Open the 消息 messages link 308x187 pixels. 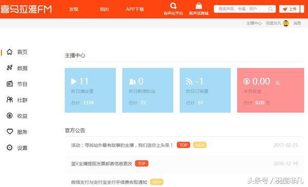tap(297, 23)
